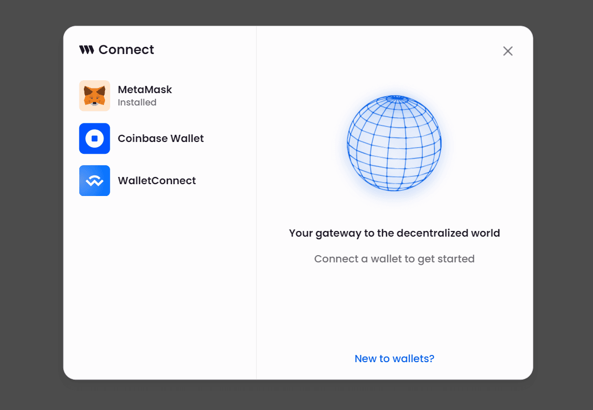Click "Connect a wallet to get started"
The width and height of the screenshot is (593, 410).
394,259
